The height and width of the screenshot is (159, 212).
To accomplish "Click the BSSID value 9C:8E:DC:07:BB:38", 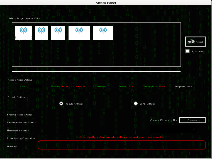I will pyautogui.click(x=73, y=86).
